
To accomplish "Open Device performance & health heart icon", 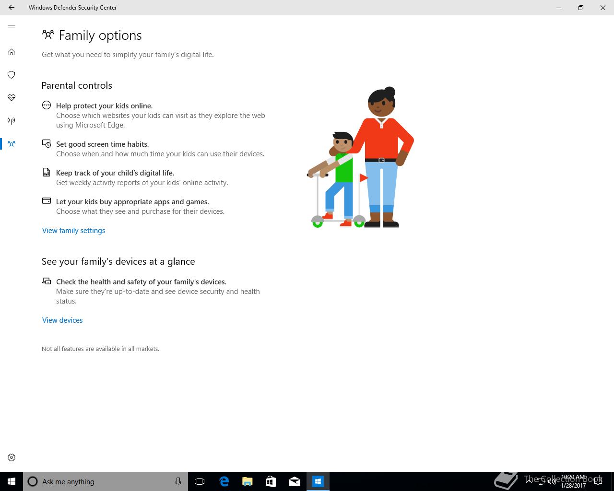I will [12, 98].
